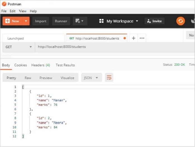Click the unsaved orange dot on request tab

(124, 38)
